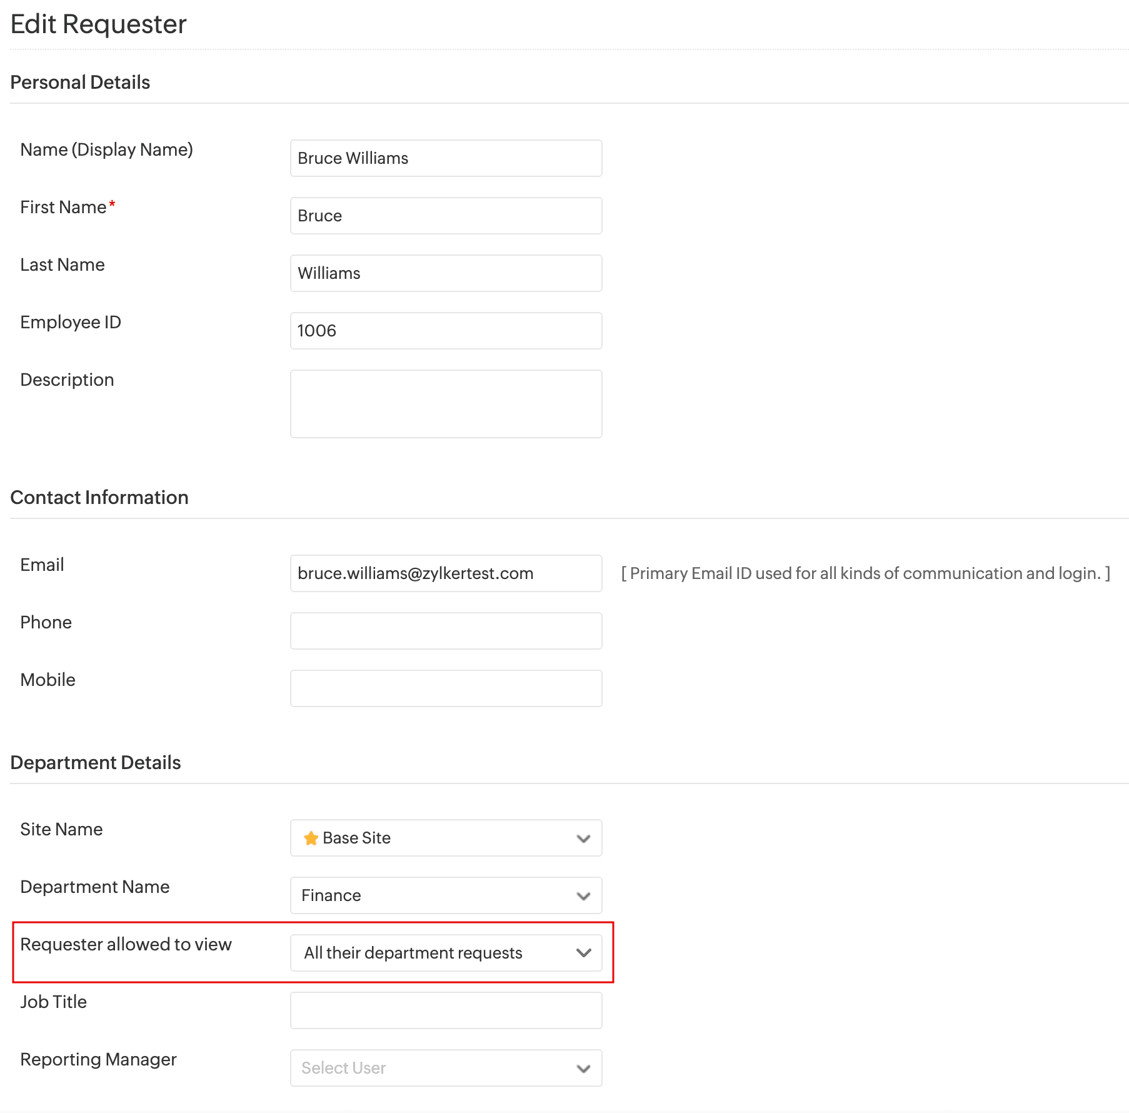The image size is (1129, 1113).
Task: Click the Primary Email ID hint text
Action: pos(865,573)
